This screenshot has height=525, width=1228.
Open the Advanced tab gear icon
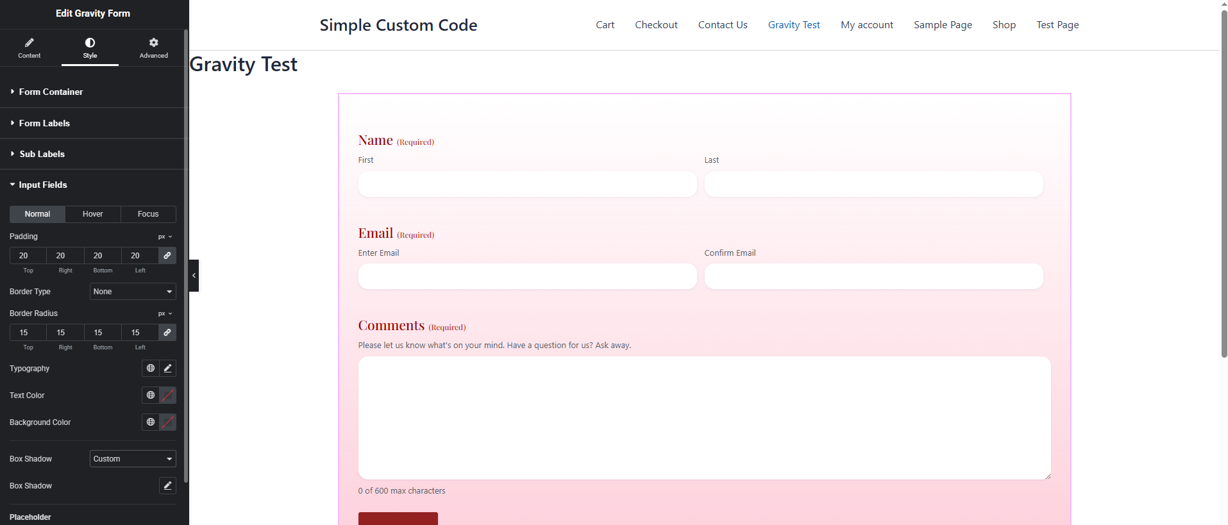pos(154,47)
